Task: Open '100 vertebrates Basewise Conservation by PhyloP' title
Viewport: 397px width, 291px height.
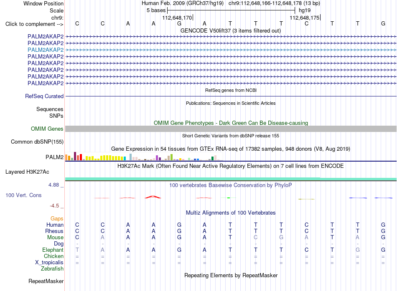Action: pos(231,185)
